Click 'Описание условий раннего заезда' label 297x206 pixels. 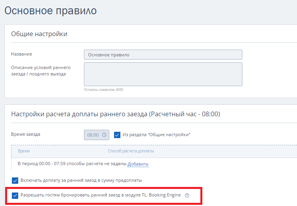(41, 71)
